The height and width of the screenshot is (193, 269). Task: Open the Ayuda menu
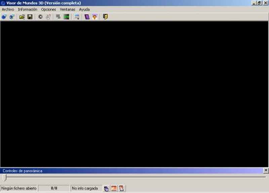(x=84, y=9)
